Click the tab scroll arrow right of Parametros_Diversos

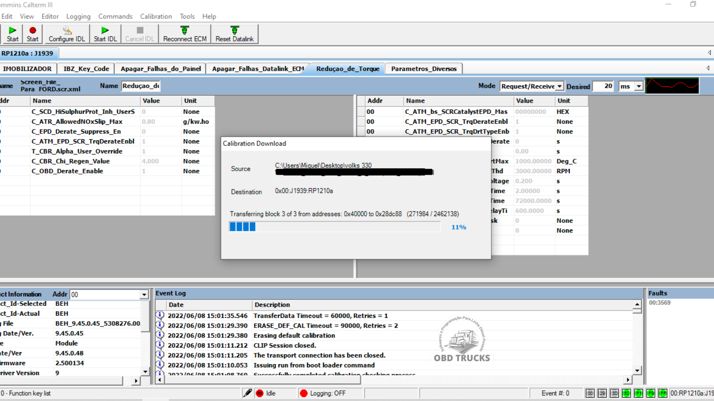708,68
